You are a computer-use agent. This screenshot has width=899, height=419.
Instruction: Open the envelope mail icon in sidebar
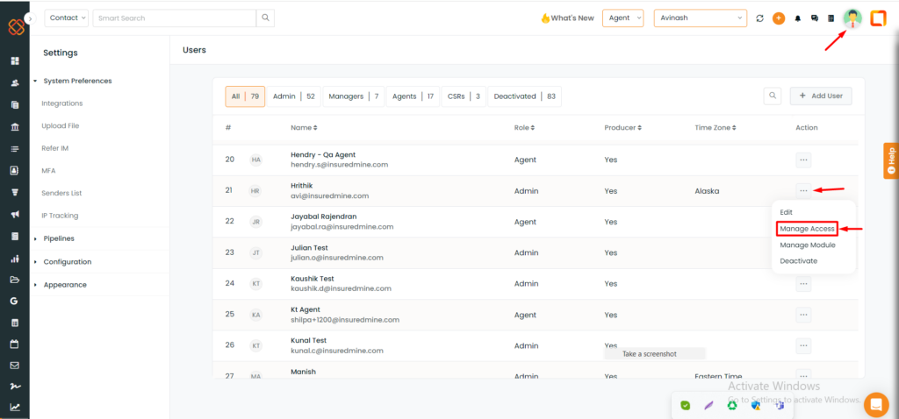(x=15, y=366)
